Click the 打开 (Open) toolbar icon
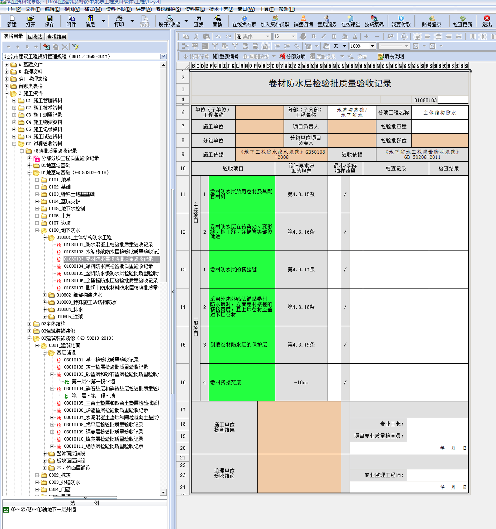This screenshot has width=496, height=529. tap(31, 21)
